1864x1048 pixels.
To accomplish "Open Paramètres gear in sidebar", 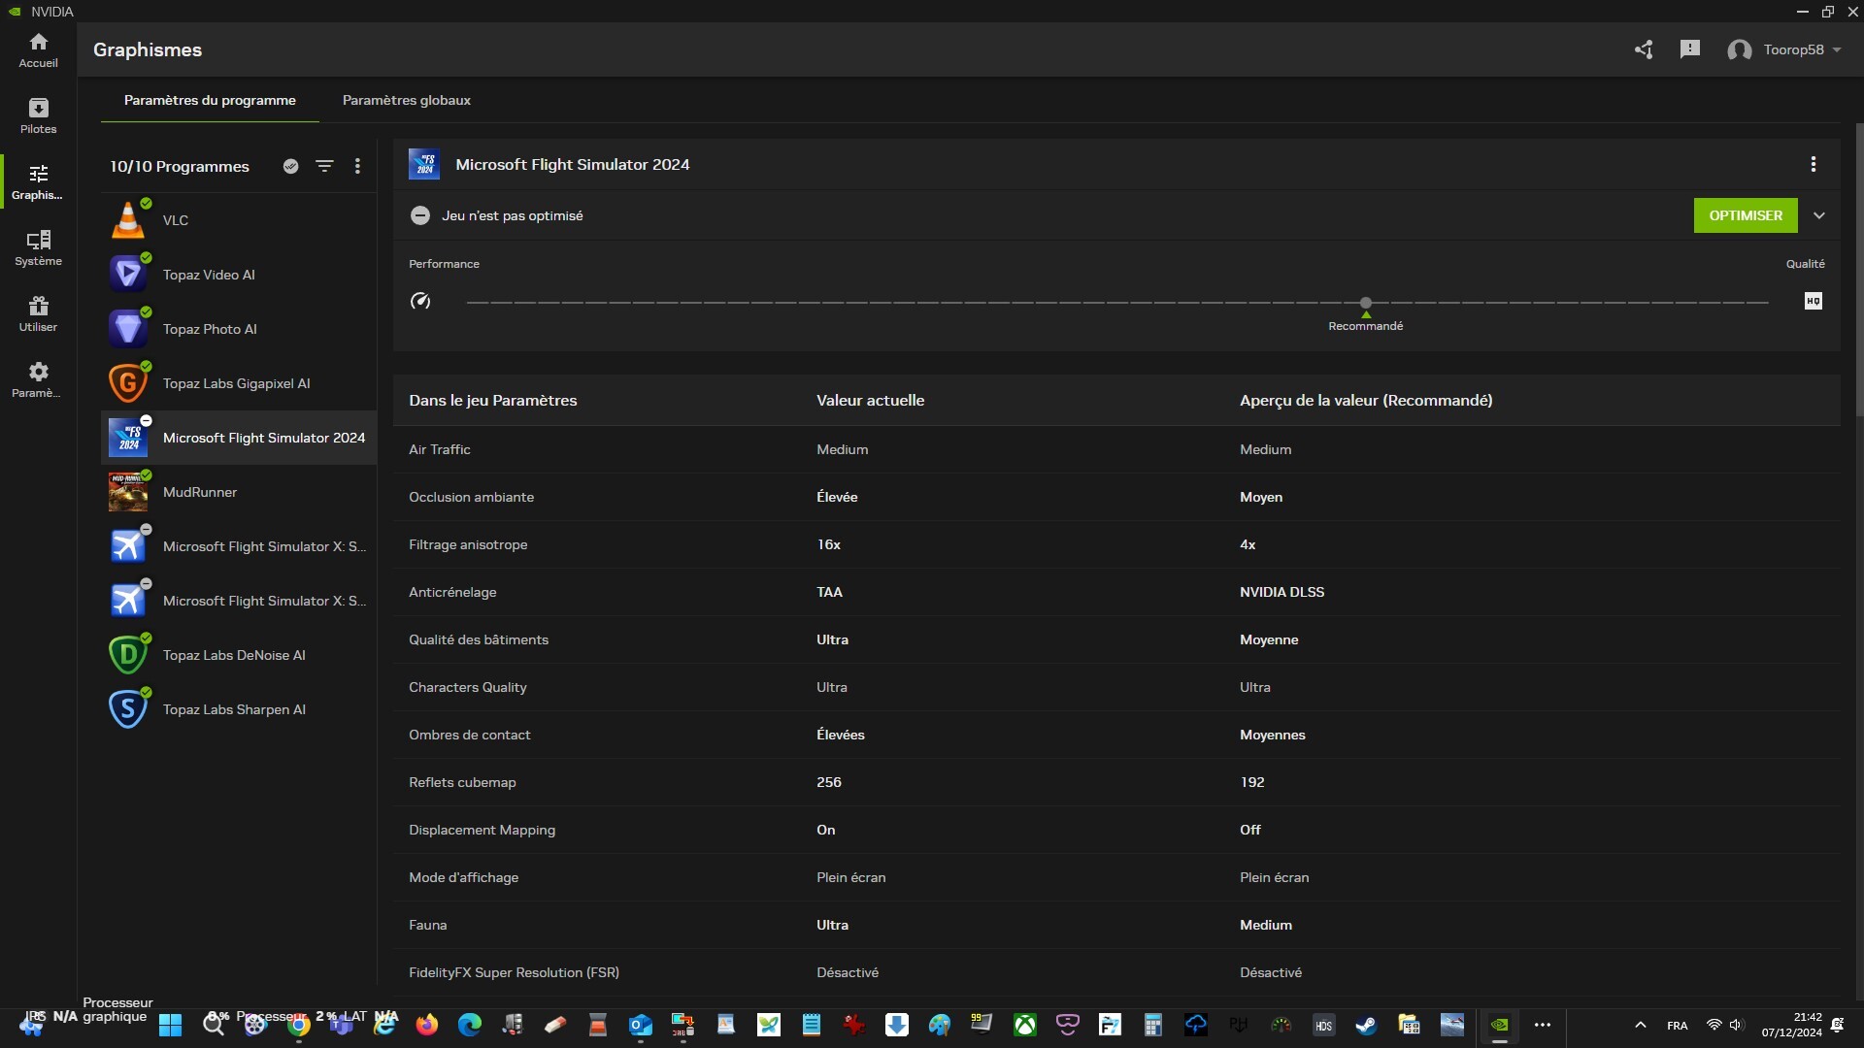I will (x=38, y=380).
